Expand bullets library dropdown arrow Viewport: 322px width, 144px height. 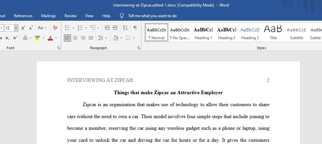click(73, 28)
